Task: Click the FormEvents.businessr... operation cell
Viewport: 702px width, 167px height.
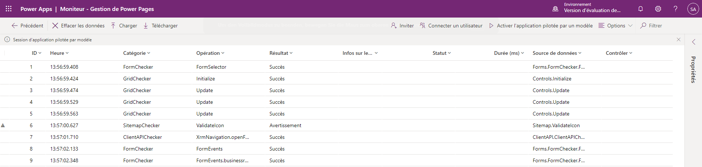Action: [x=222, y=160]
